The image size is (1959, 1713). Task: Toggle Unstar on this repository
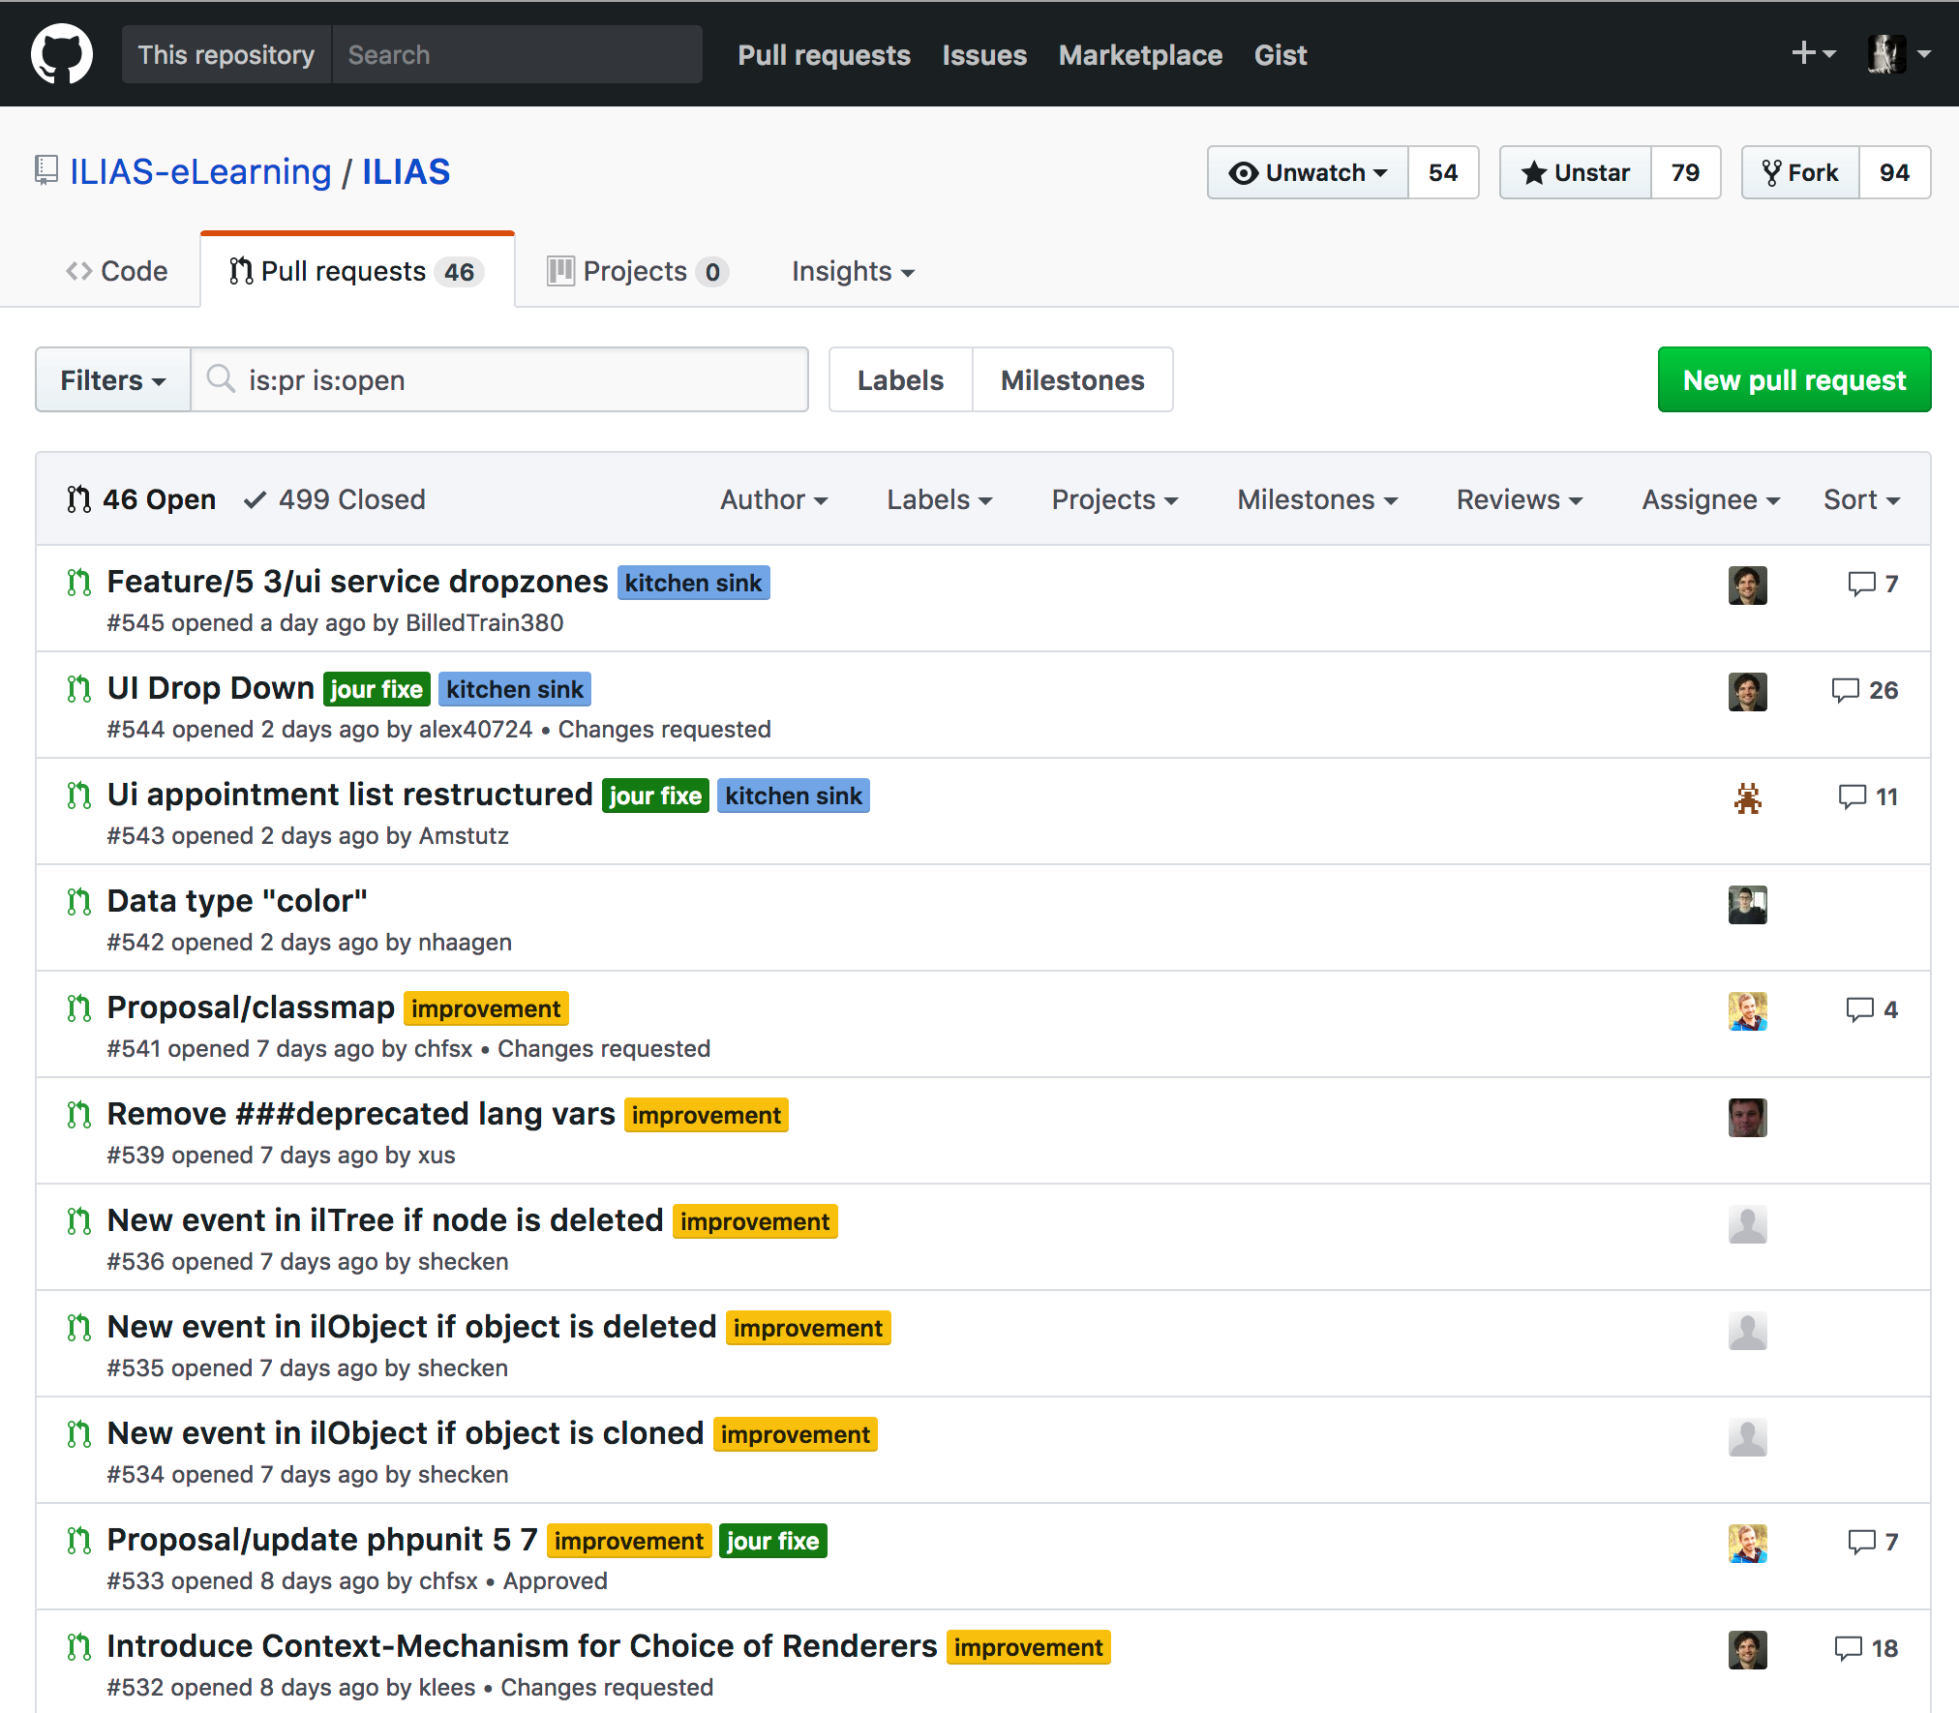[x=1576, y=172]
